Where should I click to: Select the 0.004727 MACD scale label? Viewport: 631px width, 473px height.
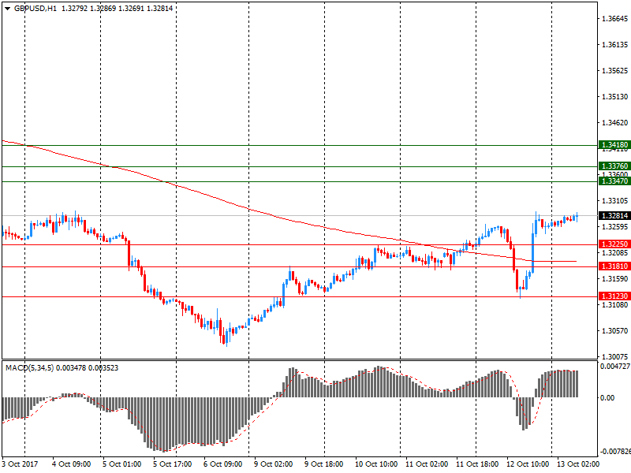pyautogui.click(x=615, y=367)
